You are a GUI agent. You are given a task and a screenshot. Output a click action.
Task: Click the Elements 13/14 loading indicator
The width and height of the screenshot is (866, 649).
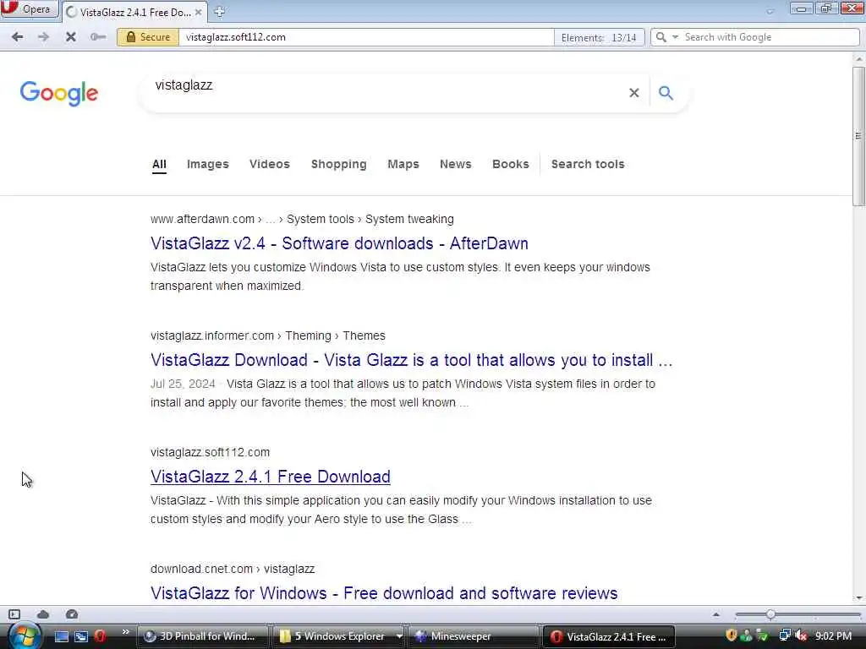[599, 37]
